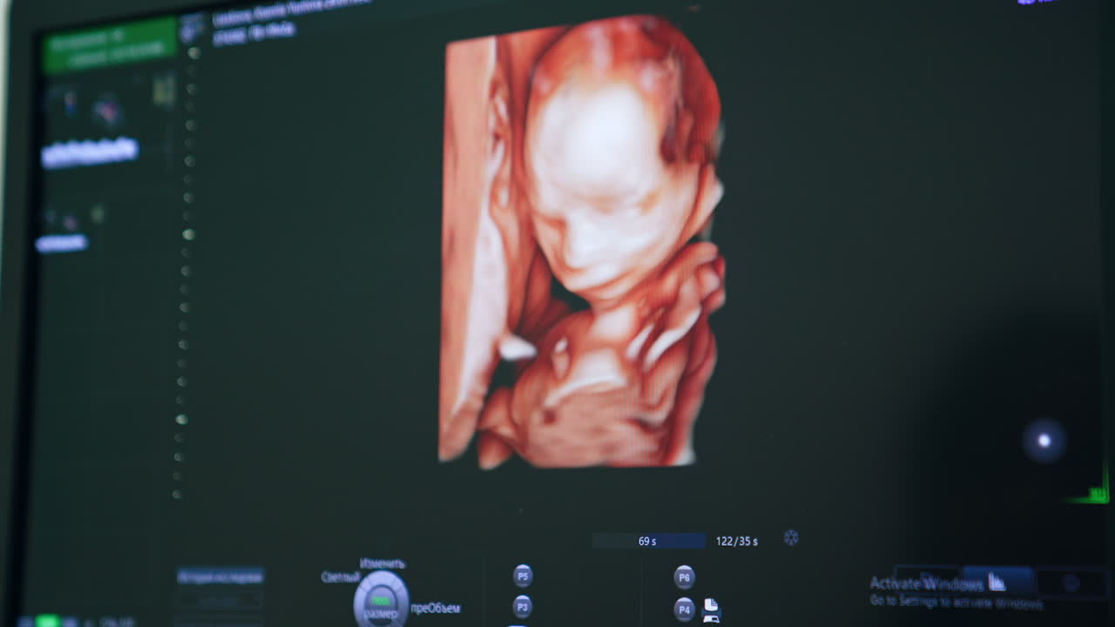This screenshot has height=627, width=1115.
Task: Click the 69 s progress bar
Action: [x=649, y=541]
